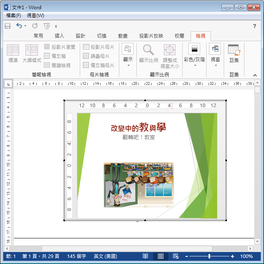Image resolution: width=264 pixels, height=264 pixels.
Task: Click the slide title 改變中的教與學
Action: click(138, 127)
